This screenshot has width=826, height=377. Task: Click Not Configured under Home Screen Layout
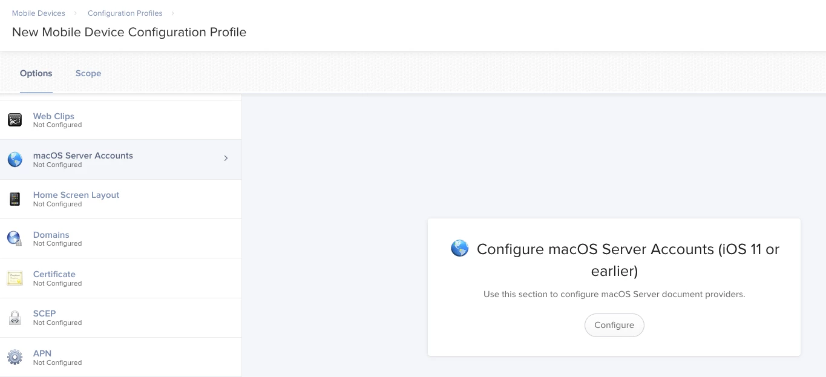(57, 204)
